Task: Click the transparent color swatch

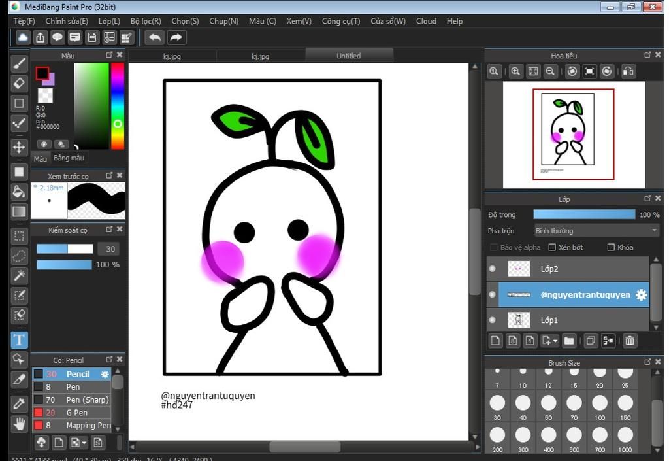Action: coord(45,95)
